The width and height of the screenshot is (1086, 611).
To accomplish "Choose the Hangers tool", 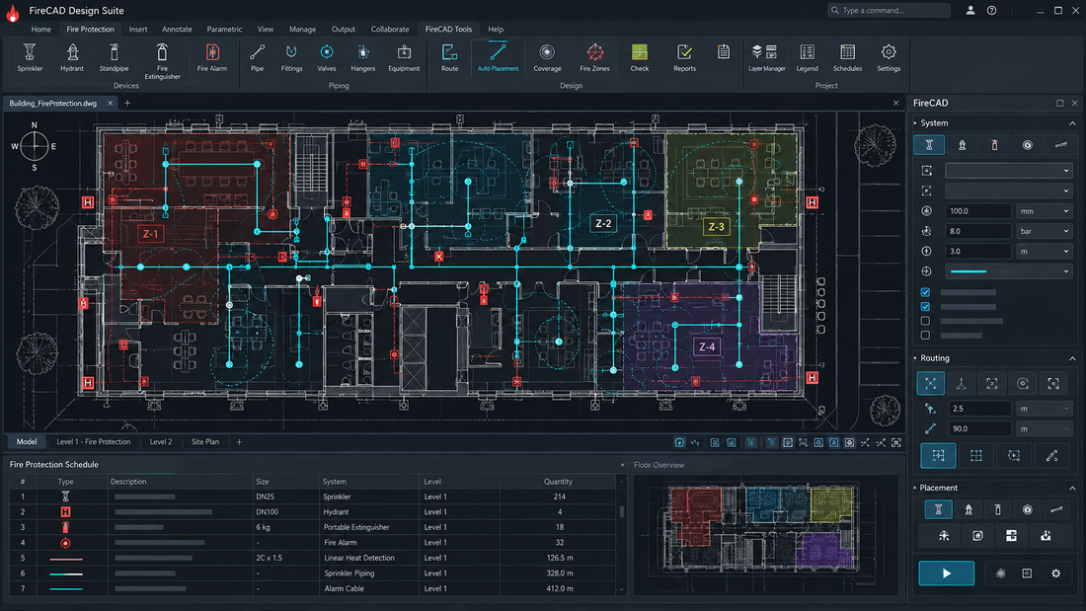I will point(363,58).
